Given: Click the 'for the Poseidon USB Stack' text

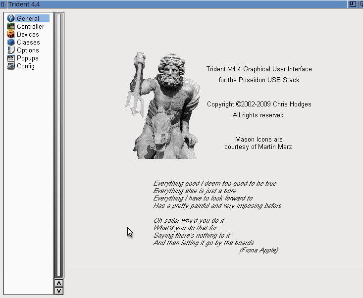Looking at the screenshot, I should (x=259, y=80).
